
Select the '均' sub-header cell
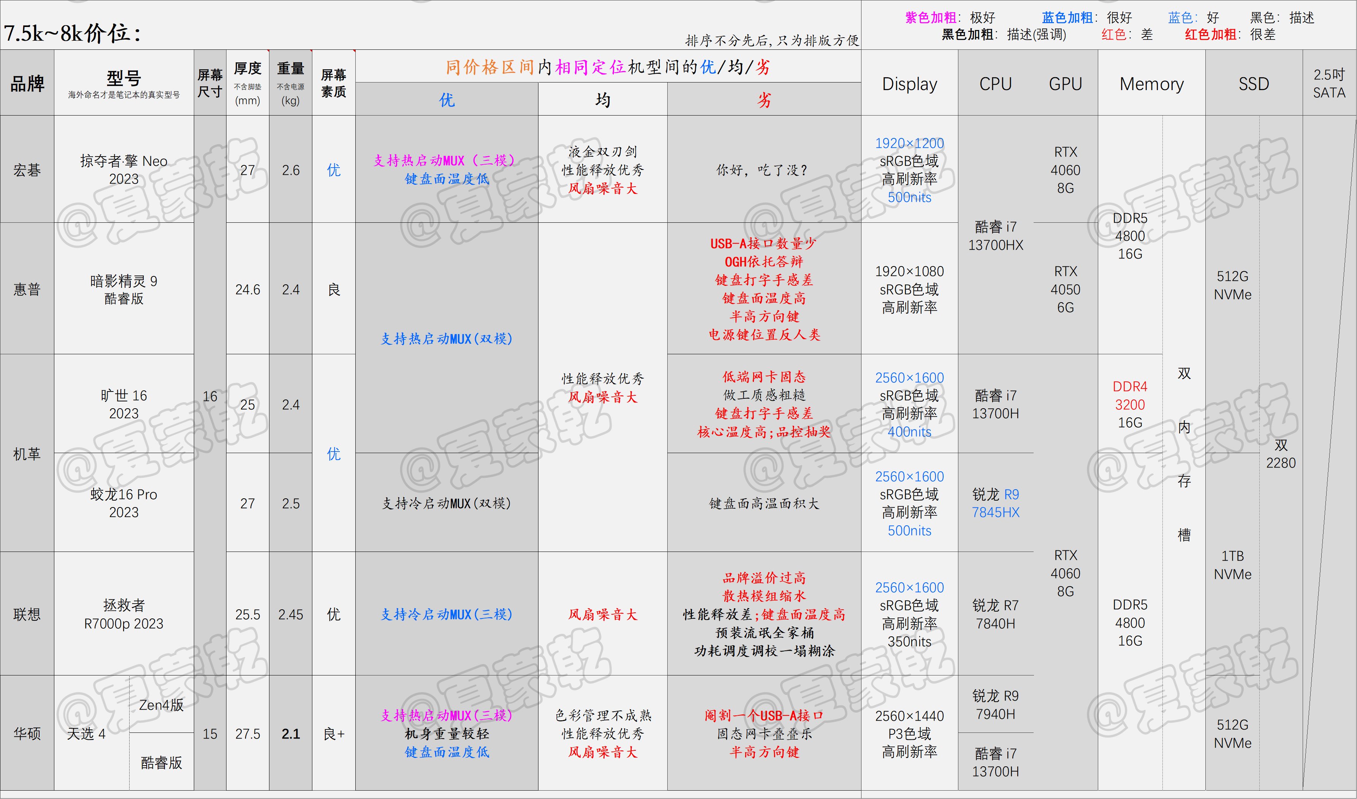click(603, 100)
